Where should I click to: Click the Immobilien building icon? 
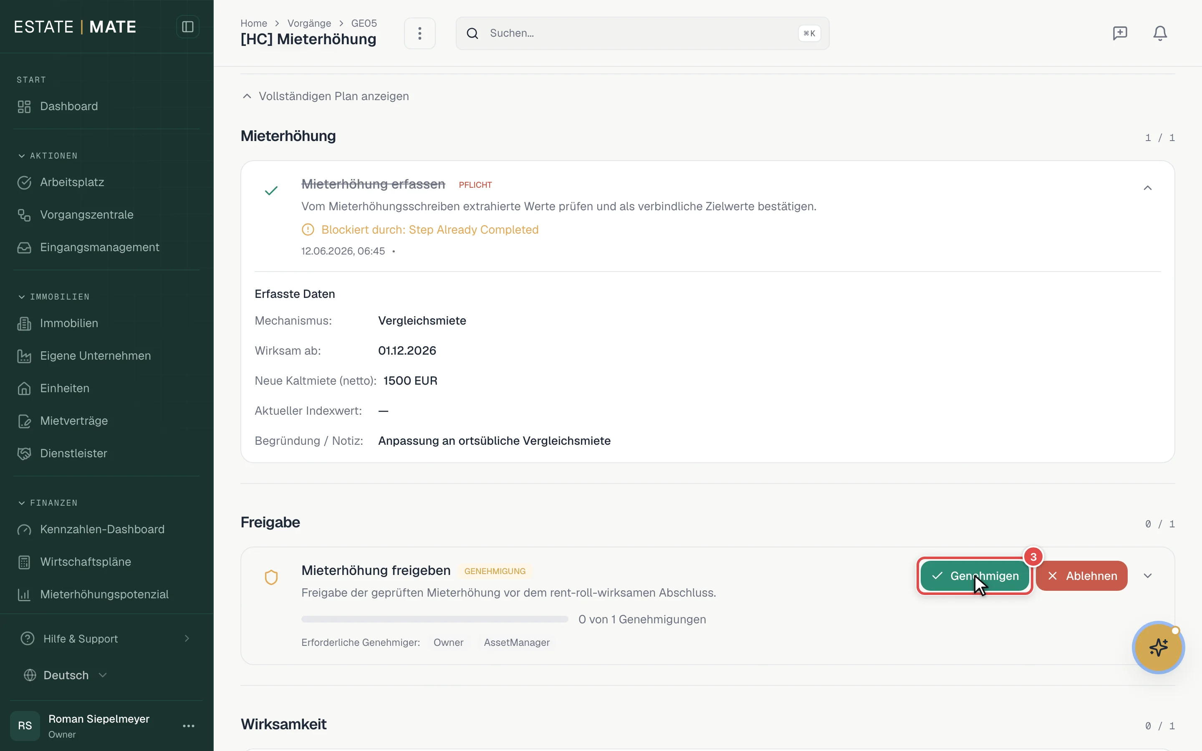pyautogui.click(x=24, y=323)
